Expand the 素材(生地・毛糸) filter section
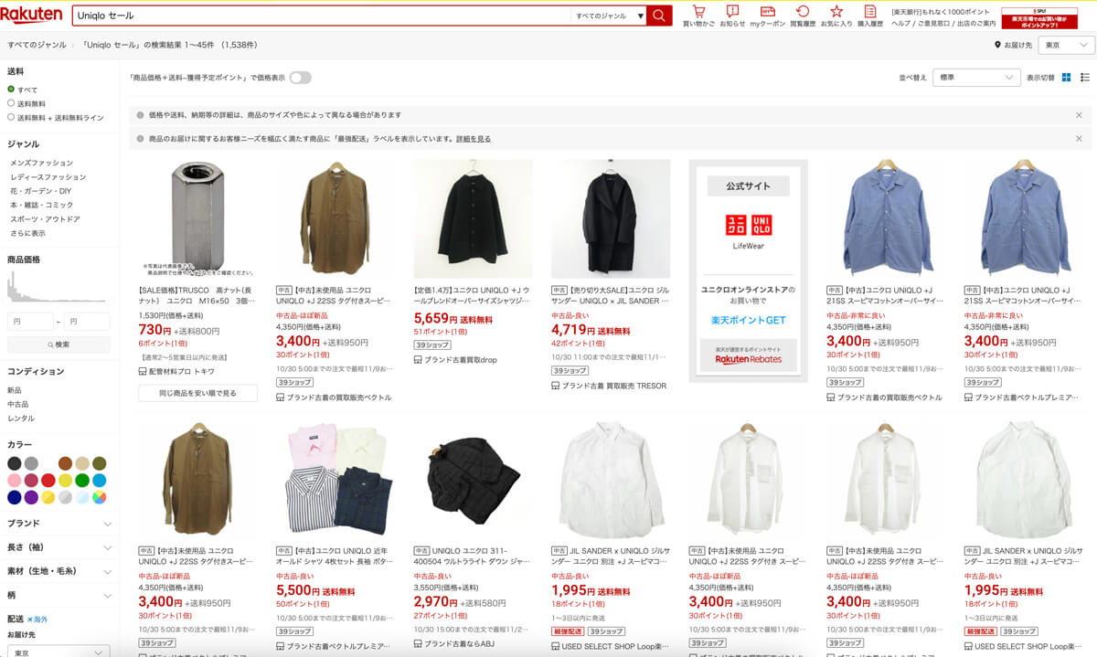The image size is (1097, 657). (x=59, y=571)
